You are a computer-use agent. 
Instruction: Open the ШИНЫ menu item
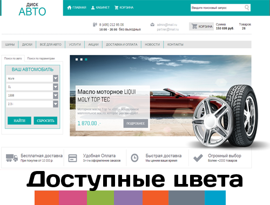pyautogui.click(x=10, y=45)
